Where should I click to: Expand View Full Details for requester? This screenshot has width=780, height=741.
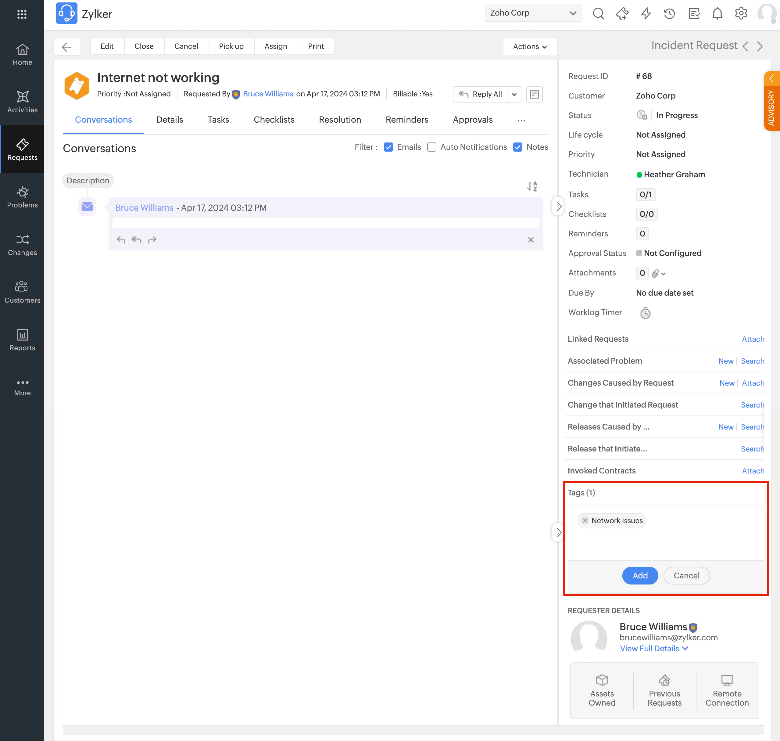pos(654,649)
